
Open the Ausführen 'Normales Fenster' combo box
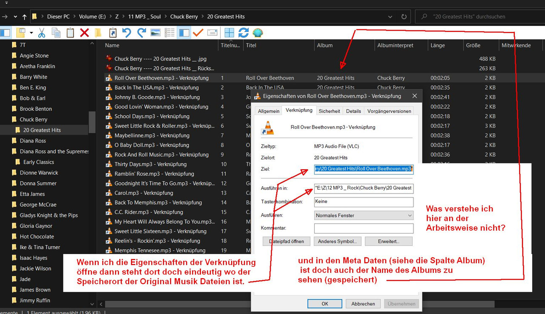tap(364, 216)
